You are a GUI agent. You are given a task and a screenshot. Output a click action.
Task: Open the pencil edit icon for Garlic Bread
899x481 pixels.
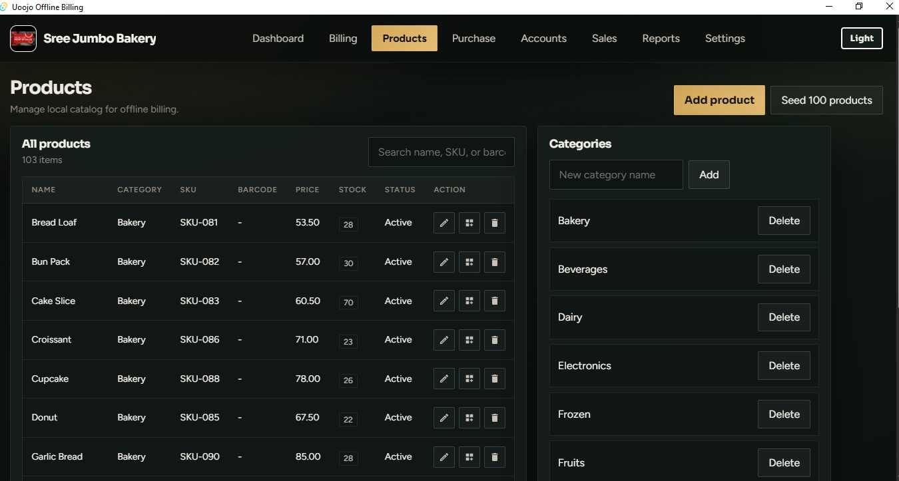(444, 457)
